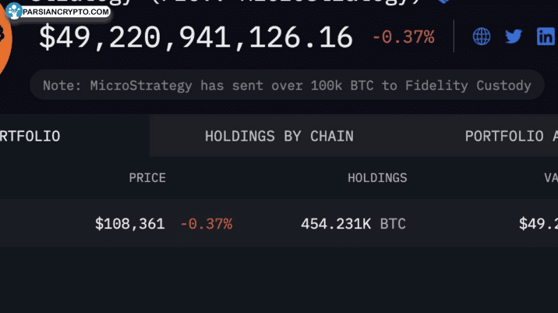This screenshot has height=313, width=558.
Task: Switch to the HOLDINGS BY CHAIN tab
Action: coord(279,136)
